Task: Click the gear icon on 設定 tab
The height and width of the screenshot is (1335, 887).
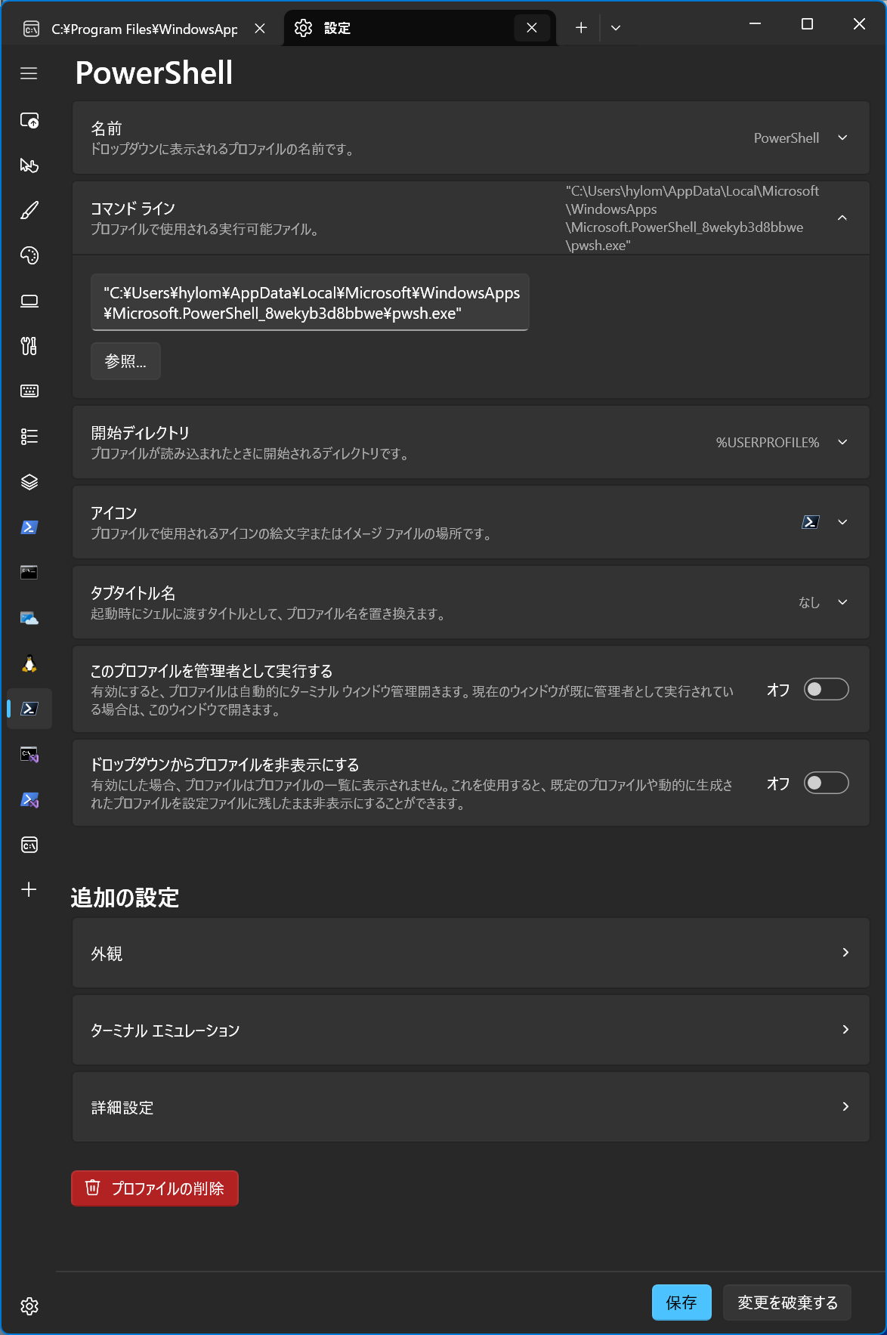Action: coord(303,28)
